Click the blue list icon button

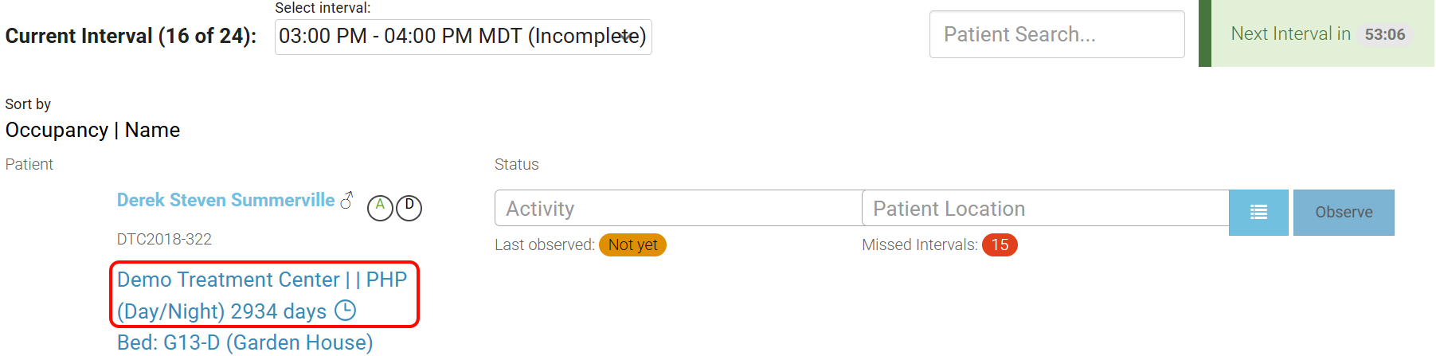point(1258,212)
